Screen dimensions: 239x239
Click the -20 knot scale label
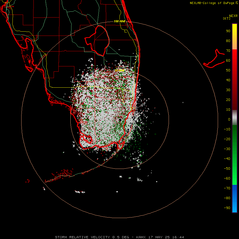tap(227, 139)
